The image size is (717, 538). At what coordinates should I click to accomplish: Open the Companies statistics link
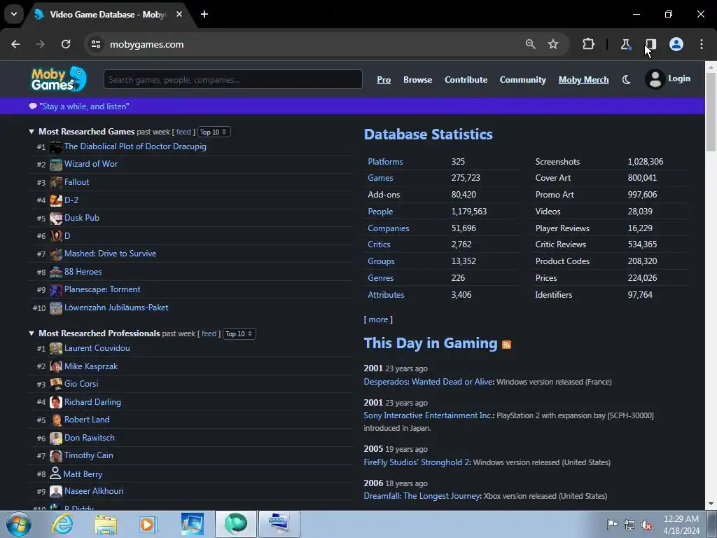coord(388,228)
